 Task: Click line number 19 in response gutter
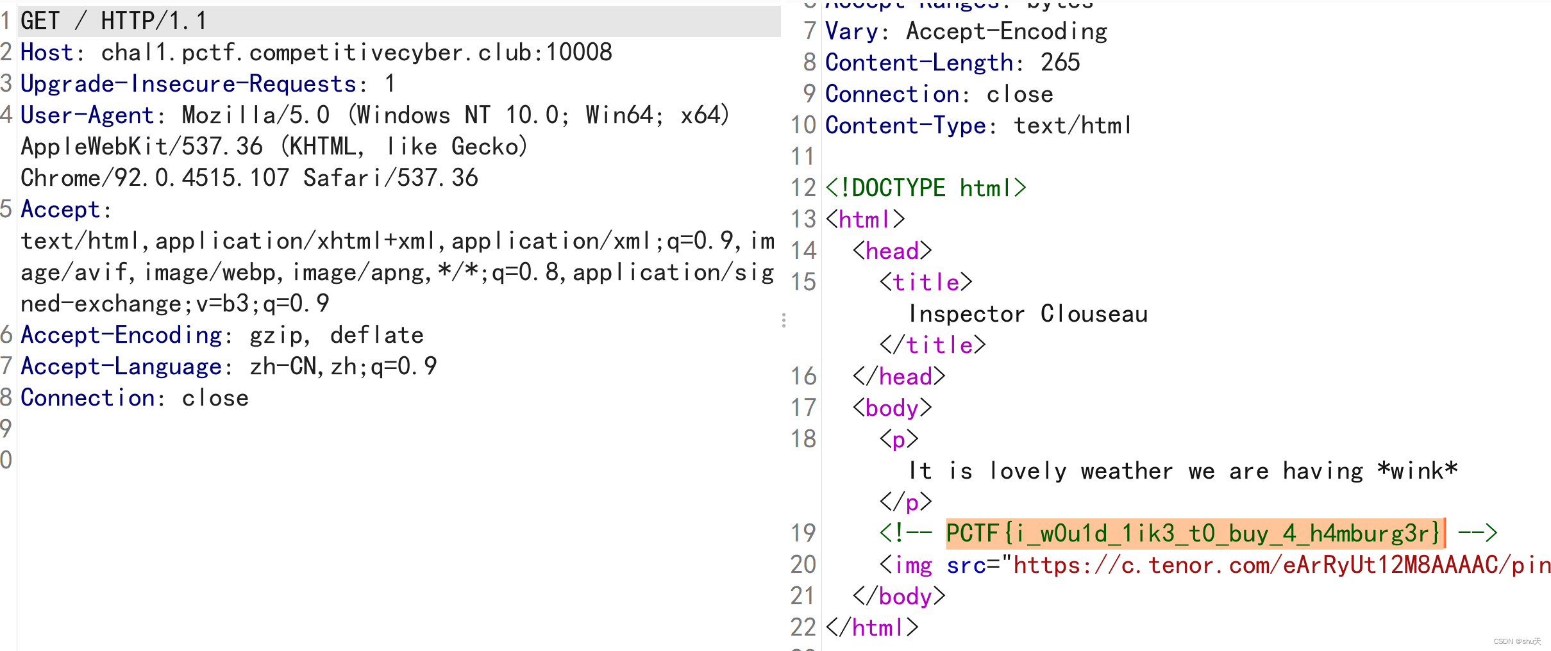point(803,533)
